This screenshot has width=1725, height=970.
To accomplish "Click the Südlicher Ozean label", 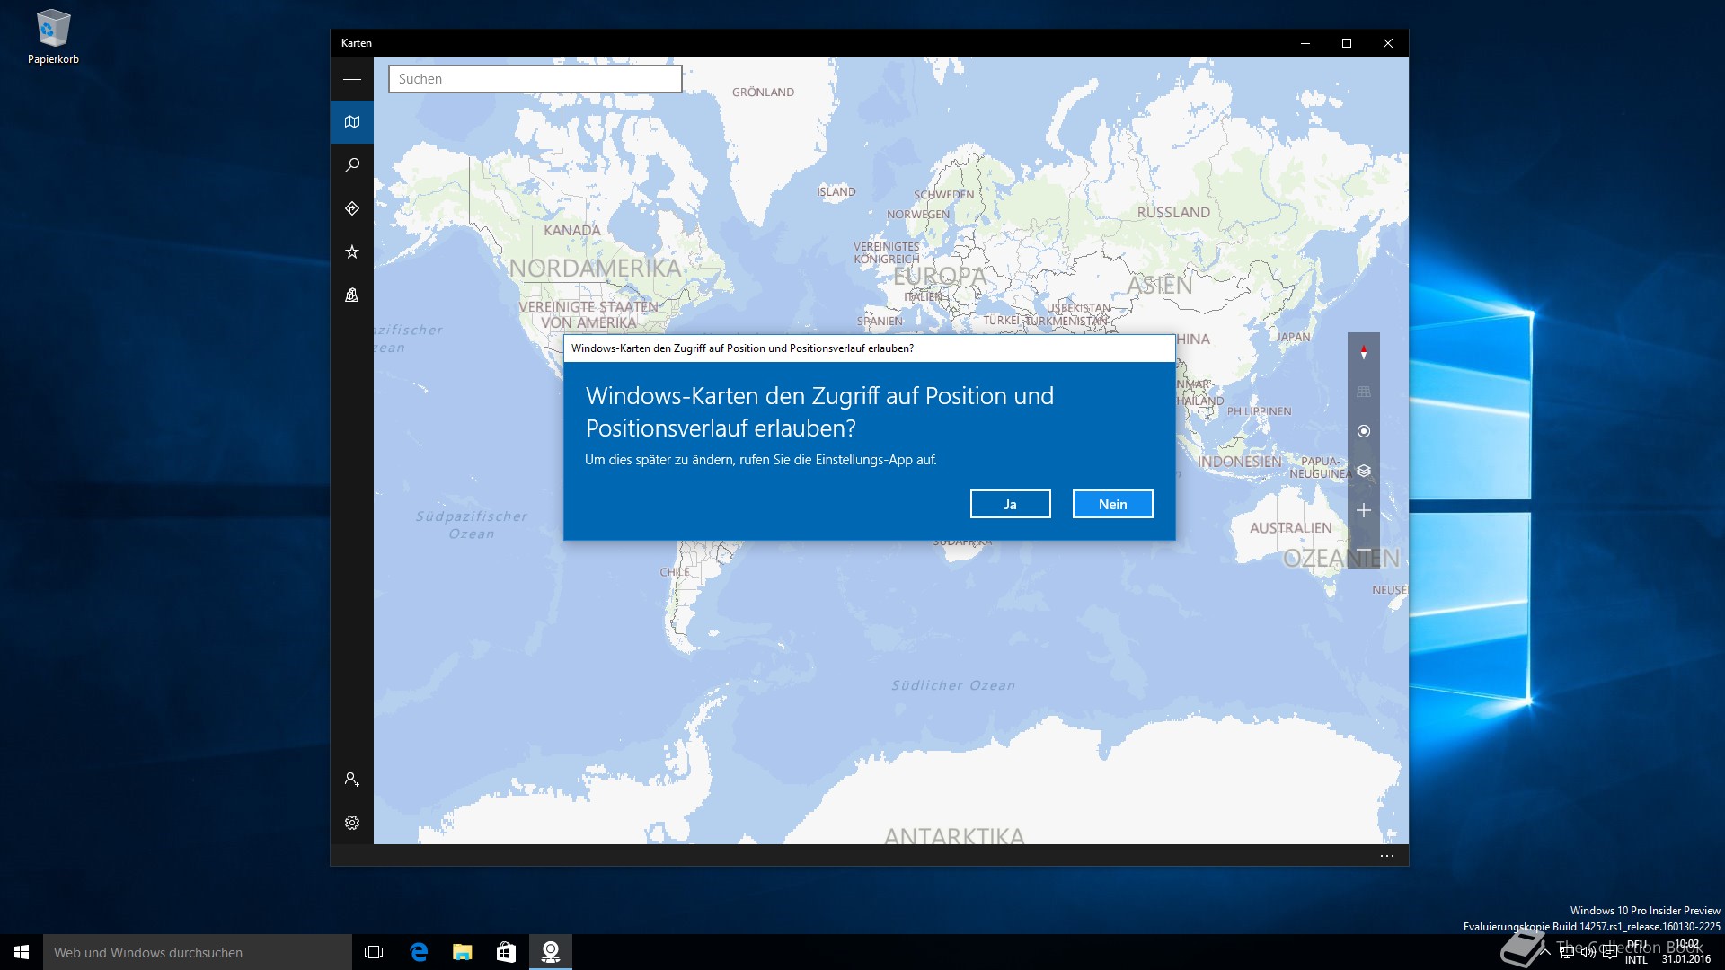I will point(953,686).
